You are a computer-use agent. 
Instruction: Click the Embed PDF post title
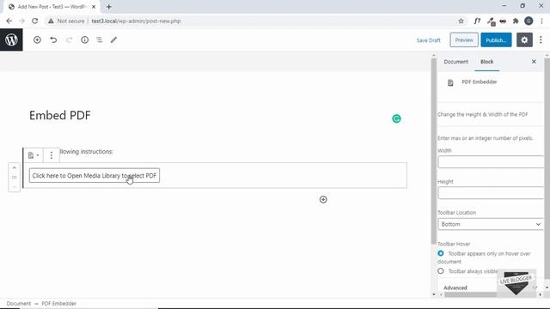click(x=60, y=115)
